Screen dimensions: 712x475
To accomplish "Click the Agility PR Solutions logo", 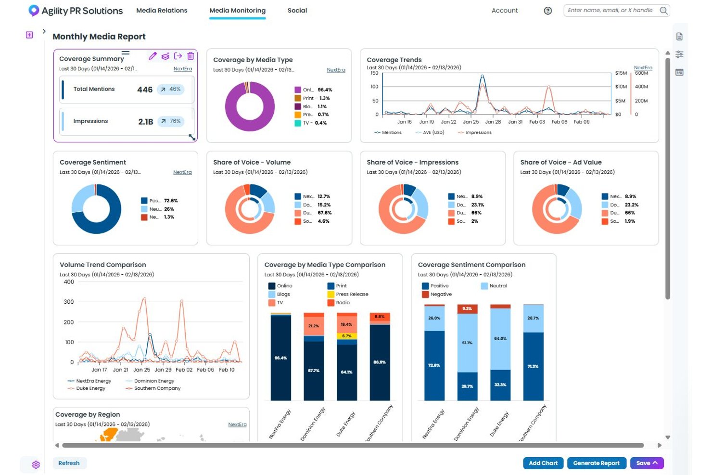I will [76, 11].
